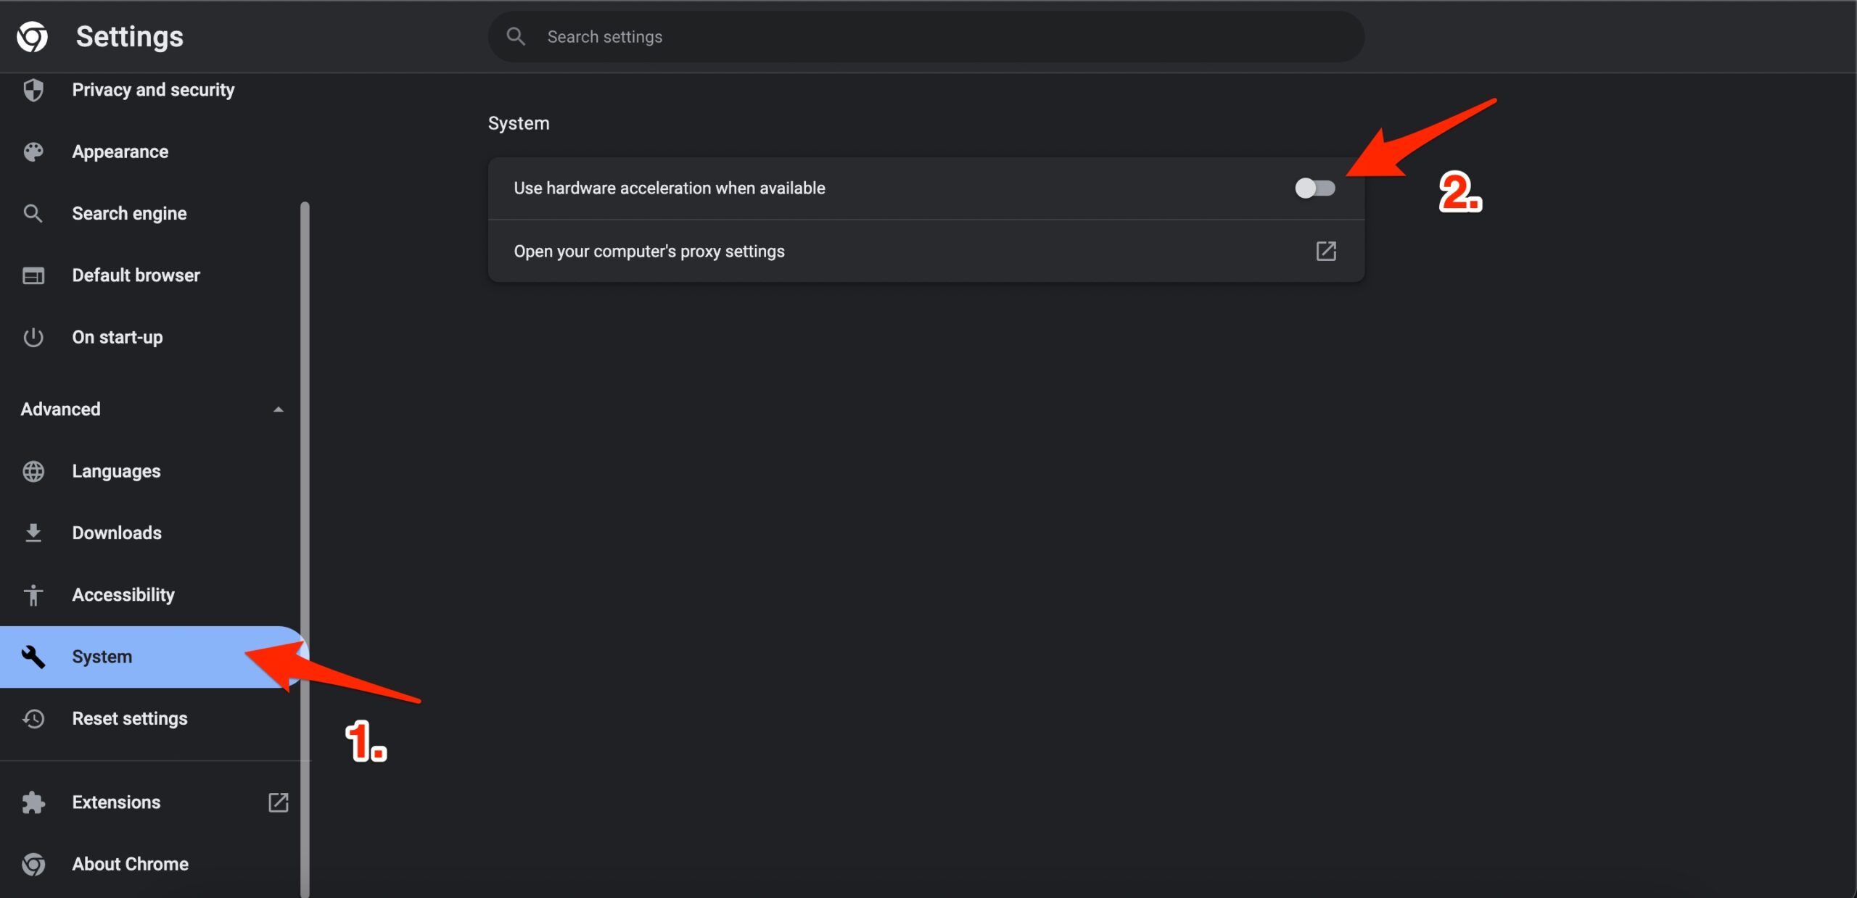Click the Default browser settings icon
Screen dimensions: 1857x898
[x=33, y=275]
